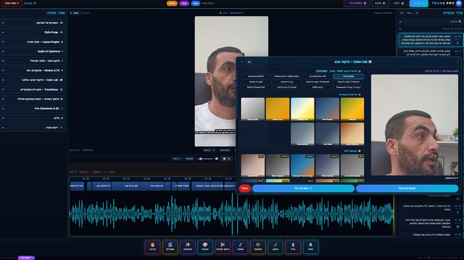This screenshot has height=260, width=464.
Task: Click the החל על הכל apply-all button
Action: (x=303, y=188)
